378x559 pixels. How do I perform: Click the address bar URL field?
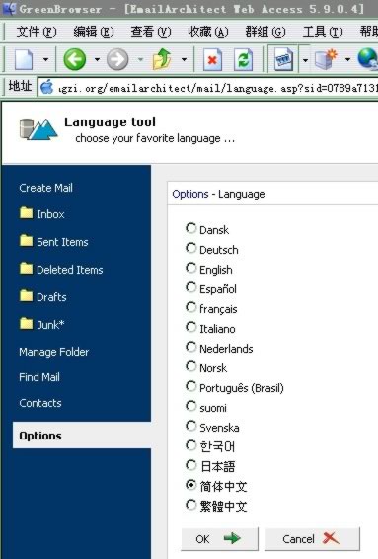[x=207, y=87]
